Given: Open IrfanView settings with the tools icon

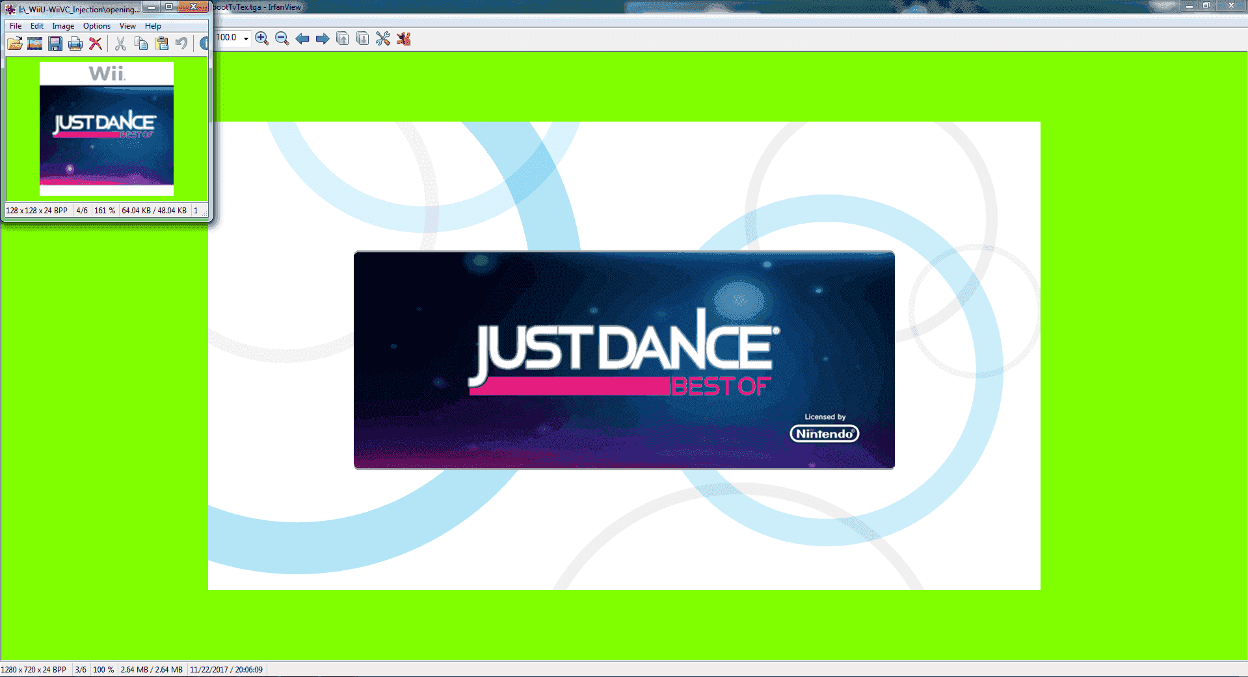Looking at the screenshot, I should click(x=383, y=38).
